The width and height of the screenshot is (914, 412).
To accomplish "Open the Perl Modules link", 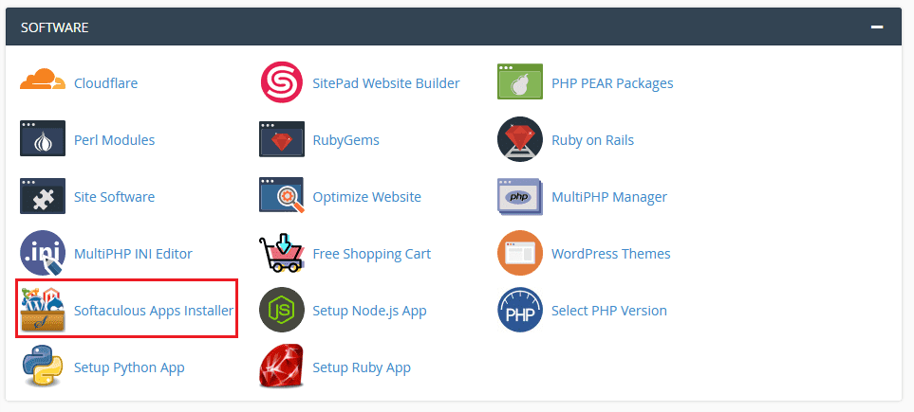I will tap(114, 140).
